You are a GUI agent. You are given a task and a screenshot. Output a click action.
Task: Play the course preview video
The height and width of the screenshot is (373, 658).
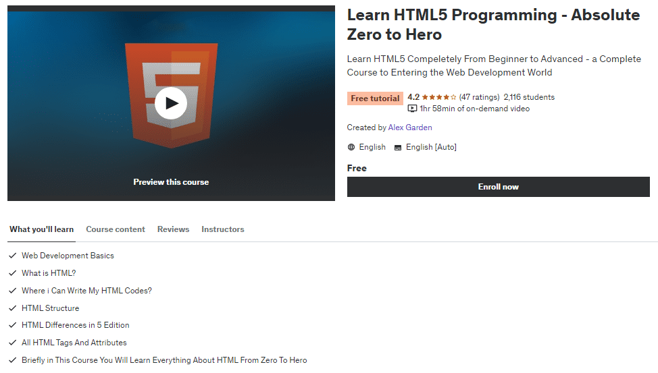(x=171, y=103)
